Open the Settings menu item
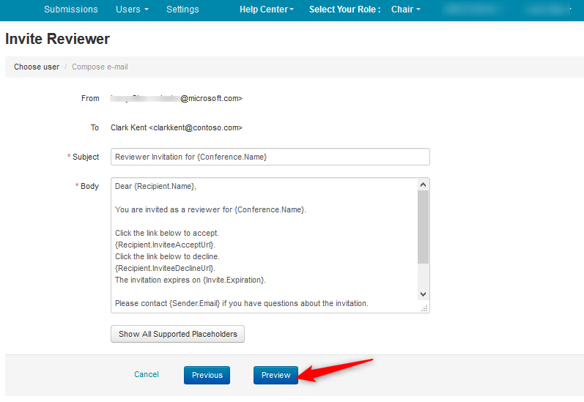The width and height of the screenshot is (584, 402). click(x=182, y=10)
